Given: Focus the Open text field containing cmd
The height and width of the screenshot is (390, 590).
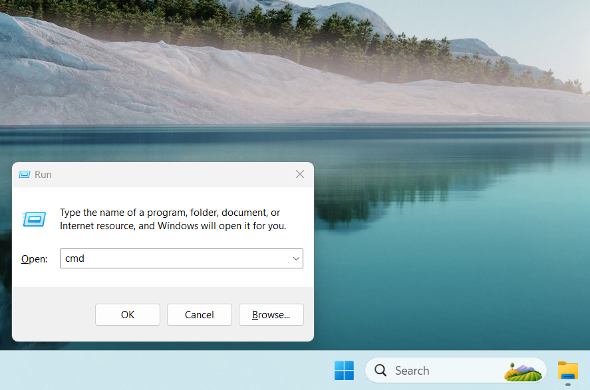Looking at the screenshot, I should [x=182, y=258].
